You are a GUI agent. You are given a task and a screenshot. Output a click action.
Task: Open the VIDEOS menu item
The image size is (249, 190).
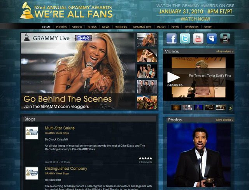(x=77, y=27)
